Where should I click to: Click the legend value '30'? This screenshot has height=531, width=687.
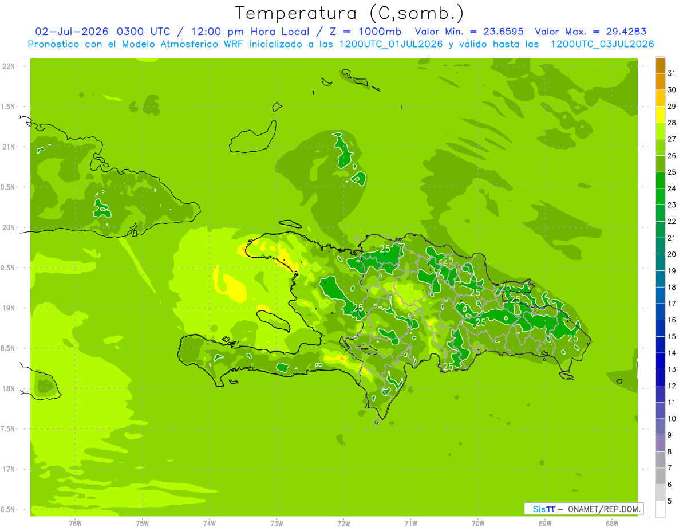[x=672, y=90]
